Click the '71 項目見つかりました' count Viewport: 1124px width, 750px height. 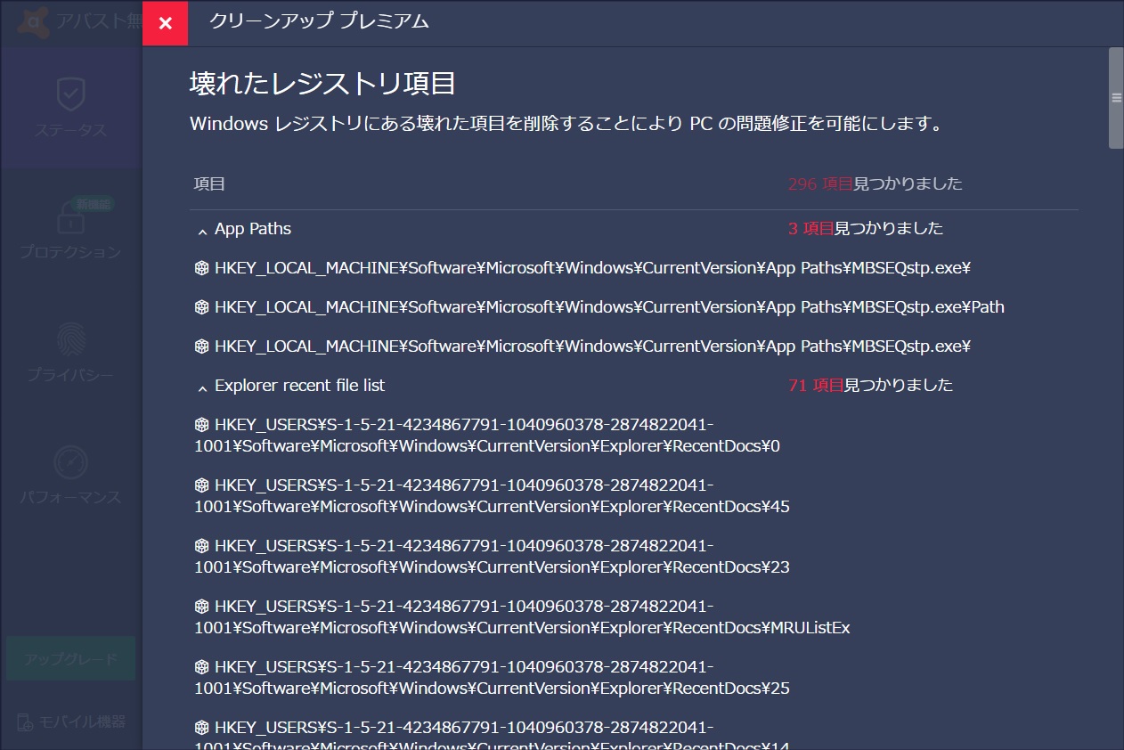coord(871,386)
